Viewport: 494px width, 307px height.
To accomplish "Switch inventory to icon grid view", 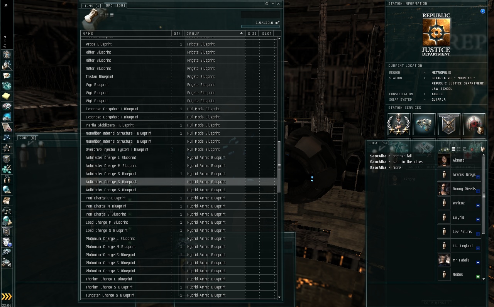I will click(102, 15).
